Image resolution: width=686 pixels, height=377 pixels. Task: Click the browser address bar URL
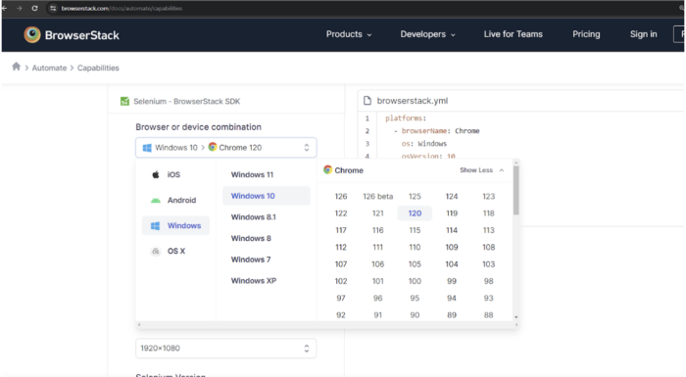(x=122, y=8)
